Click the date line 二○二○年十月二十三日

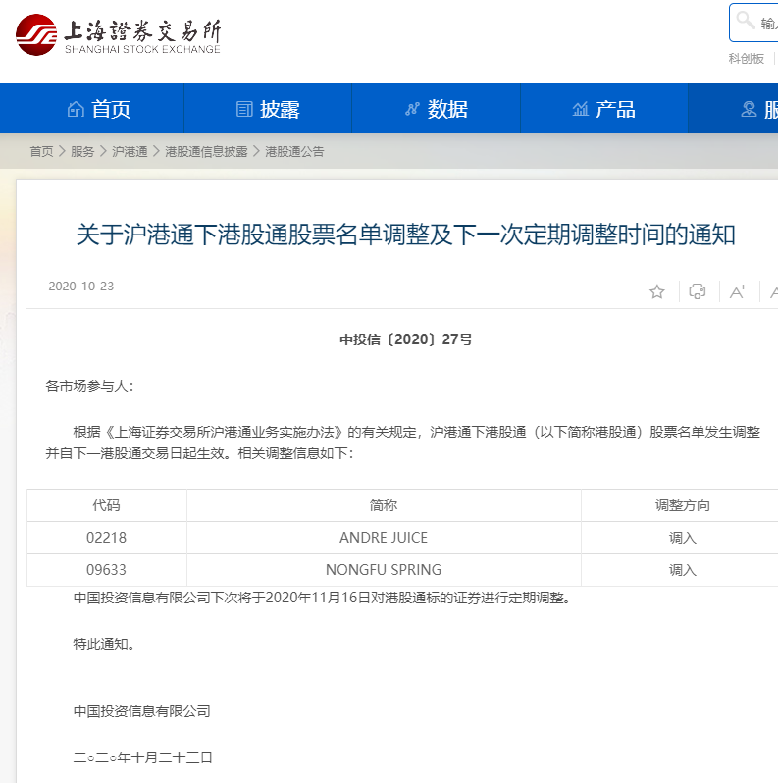[143, 757]
